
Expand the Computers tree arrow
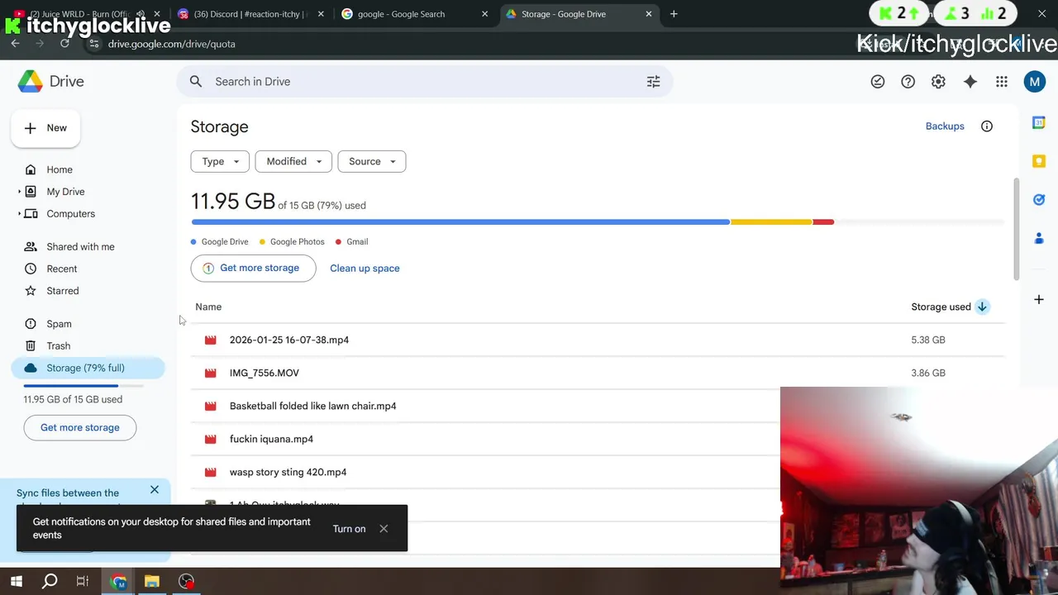pyautogui.click(x=19, y=214)
